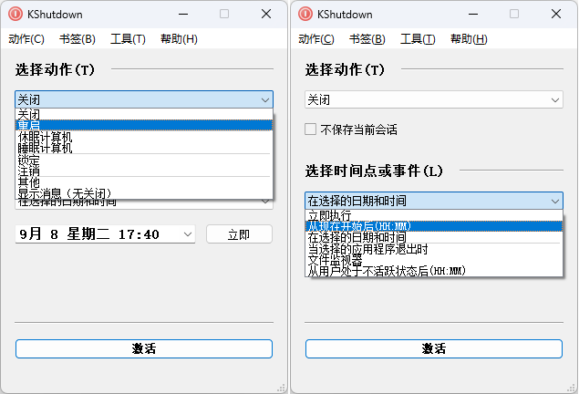This screenshot has height=394, width=579.
Task: Click 激活 button in left window
Action: pos(144,348)
